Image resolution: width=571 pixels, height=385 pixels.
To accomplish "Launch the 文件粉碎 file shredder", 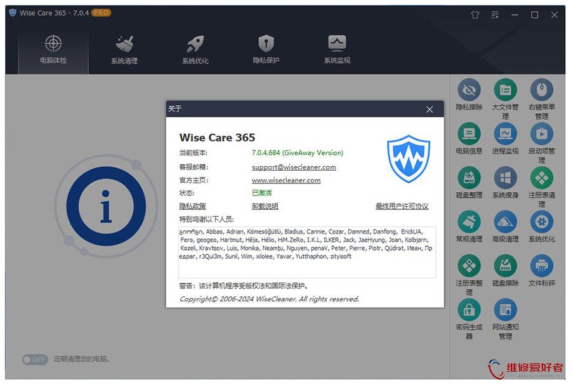I will pos(542,270).
